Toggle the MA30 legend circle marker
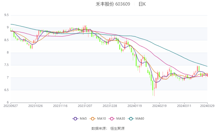 pyautogui.click(x=112, y=119)
